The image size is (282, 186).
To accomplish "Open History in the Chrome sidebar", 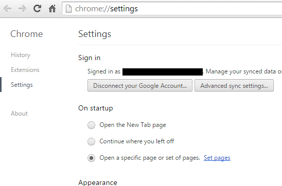I will (21, 55).
